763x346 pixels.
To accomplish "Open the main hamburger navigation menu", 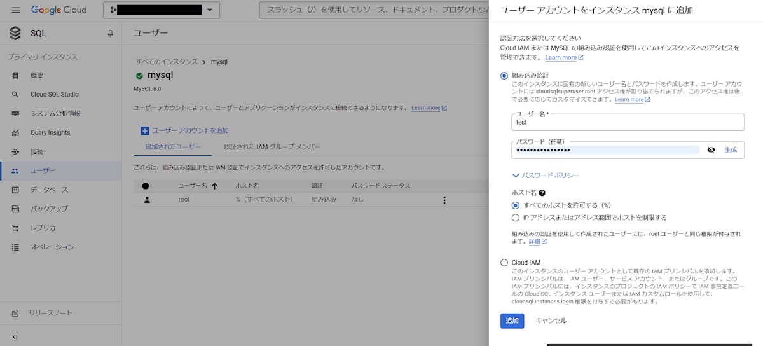I will click(x=16, y=10).
